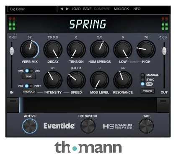The height and width of the screenshot is (157, 176).
Task: Load the previous preset with left arrow
Action: (62, 9)
